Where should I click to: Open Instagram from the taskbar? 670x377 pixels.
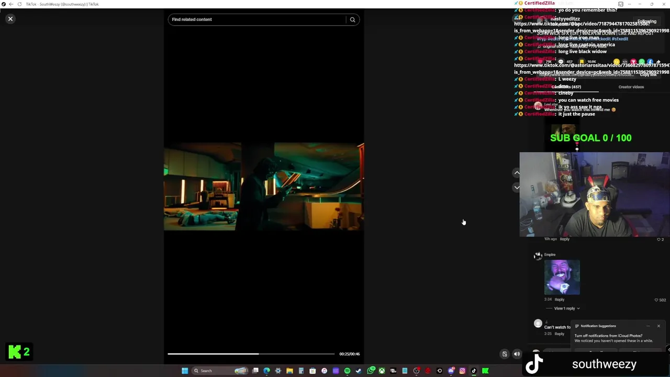(x=462, y=371)
